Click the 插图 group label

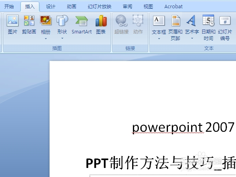pyautogui.click(x=57, y=48)
